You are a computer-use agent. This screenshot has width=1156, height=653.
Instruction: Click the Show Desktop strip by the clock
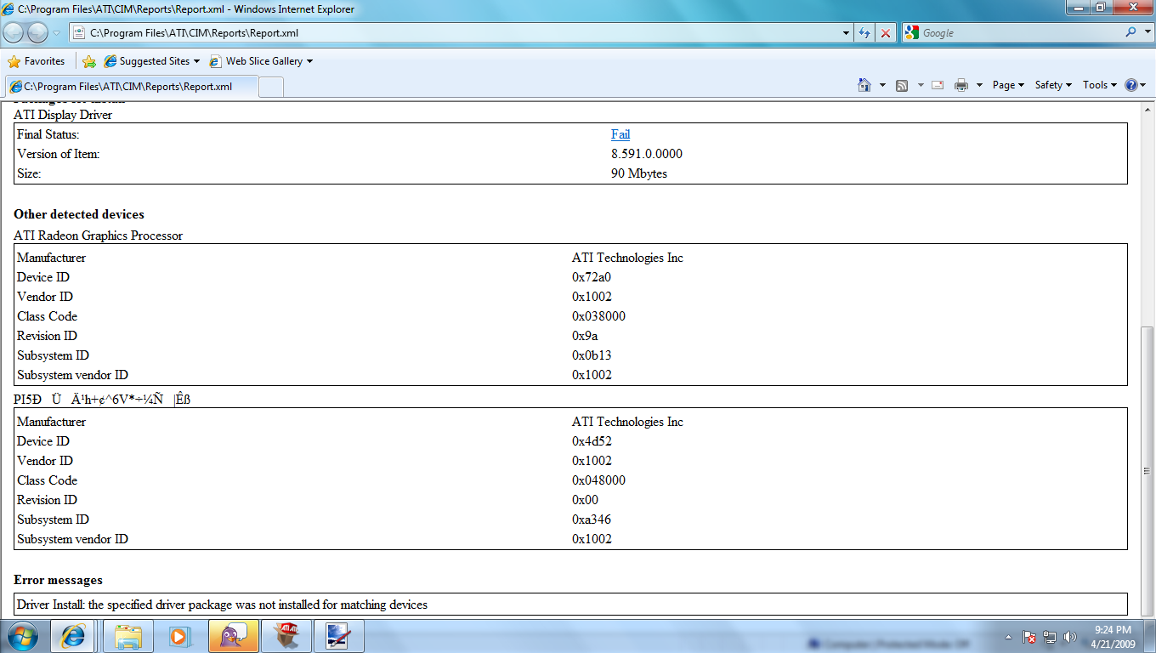(1149, 636)
